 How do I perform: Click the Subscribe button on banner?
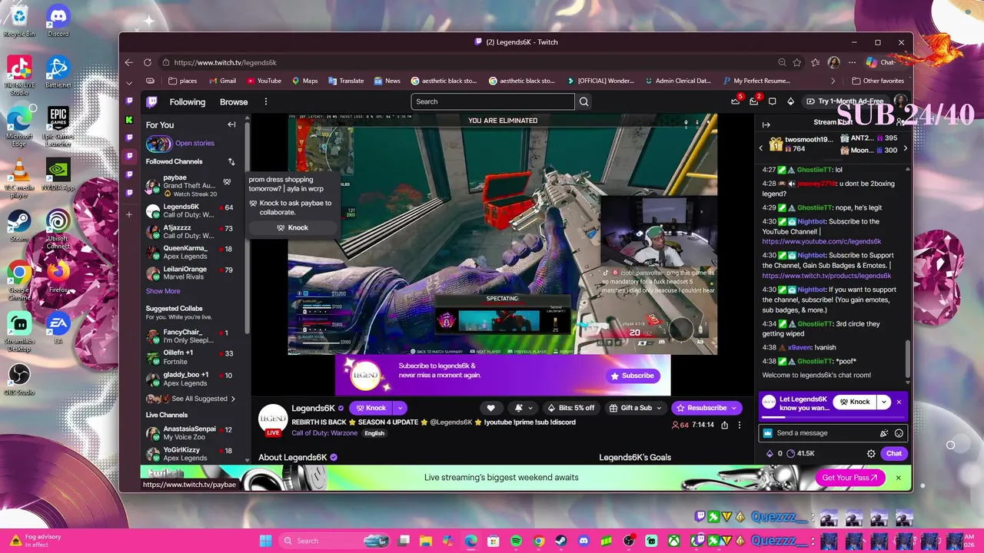tap(633, 376)
